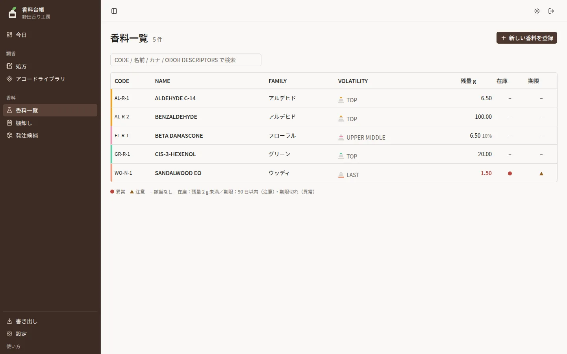567x354 pixels.
Task: Open SANDALWOOD EO entry
Action: point(178,173)
